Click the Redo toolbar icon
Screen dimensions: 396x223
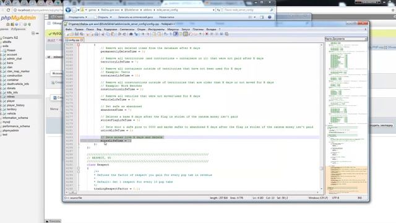(124, 34)
